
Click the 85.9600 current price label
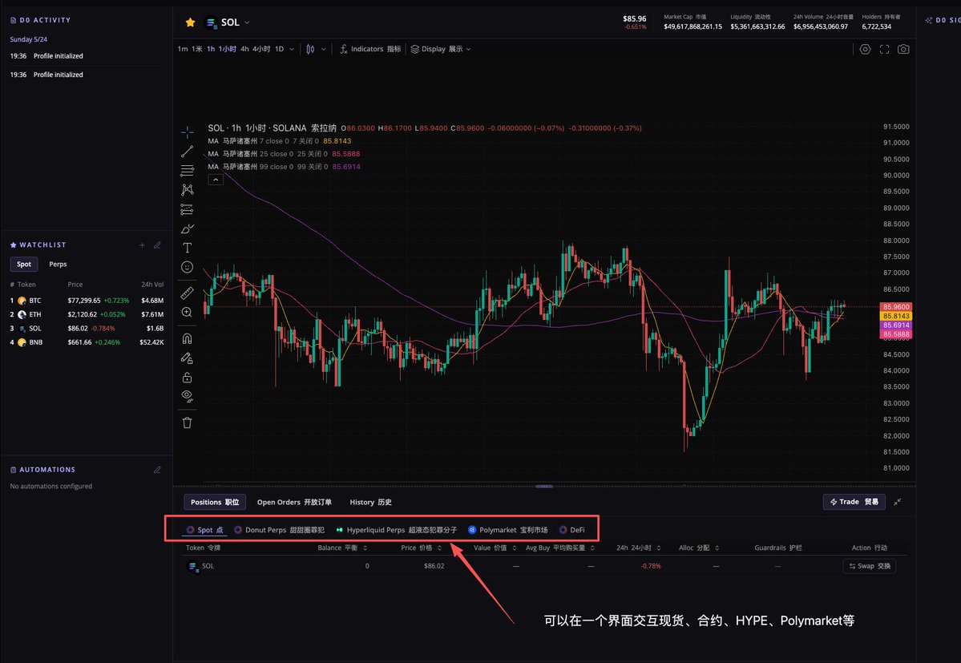[x=896, y=307]
